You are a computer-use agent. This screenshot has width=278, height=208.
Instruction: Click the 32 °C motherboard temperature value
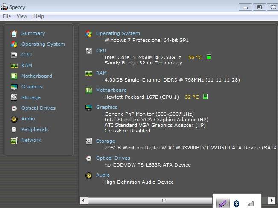[x=192, y=97]
